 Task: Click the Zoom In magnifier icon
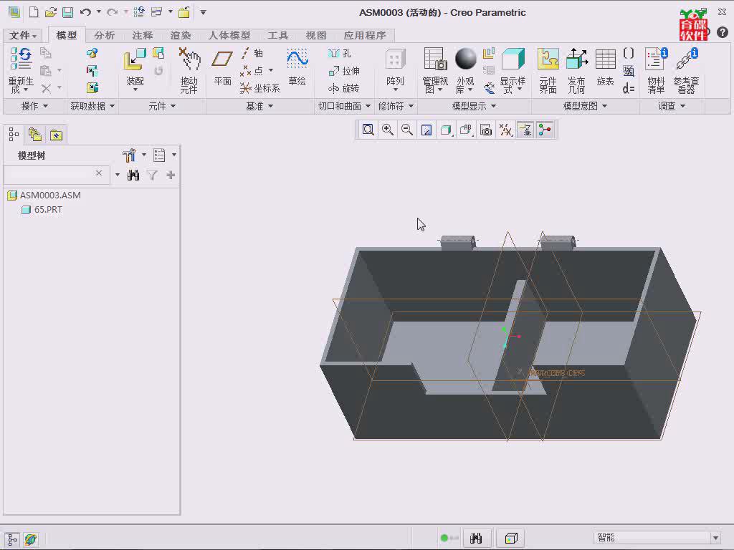(x=388, y=130)
